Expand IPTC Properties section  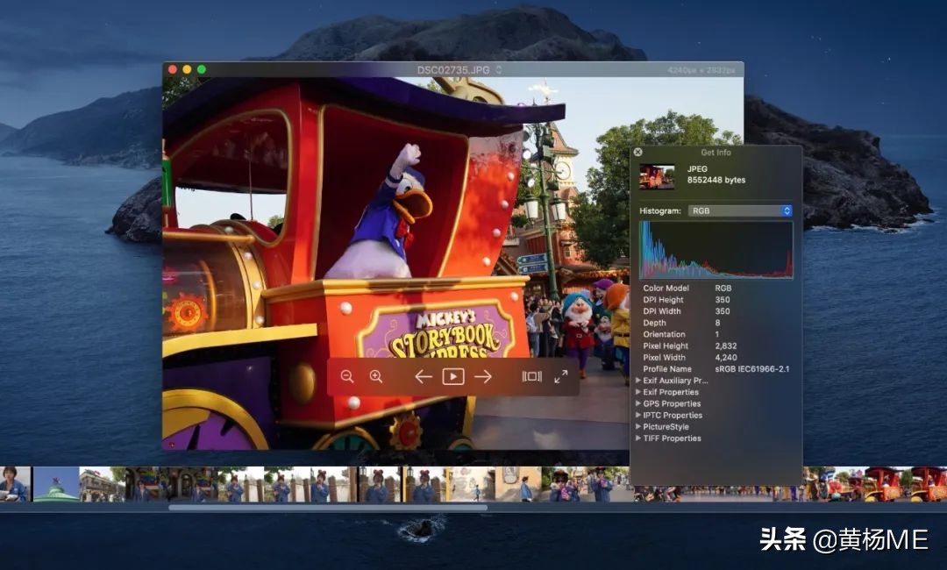click(638, 415)
